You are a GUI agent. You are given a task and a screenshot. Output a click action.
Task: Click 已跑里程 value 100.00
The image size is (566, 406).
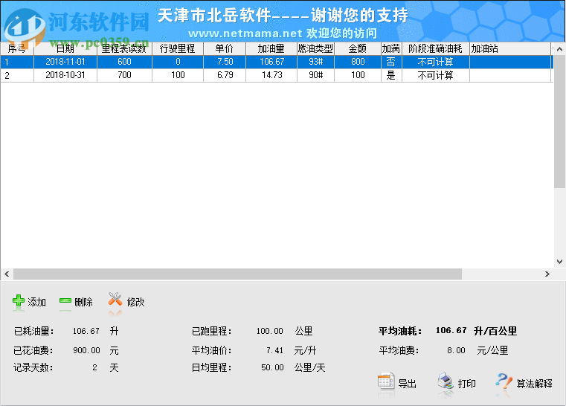click(x=270, y=331)
